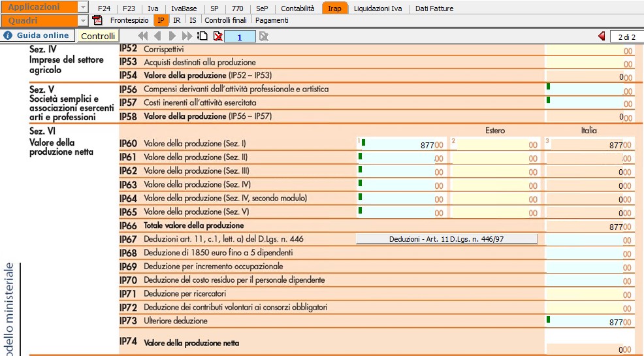The image size is (644, 356).
Task: Open the Applicazioni dropdown
Action: [x=83, y=7]
